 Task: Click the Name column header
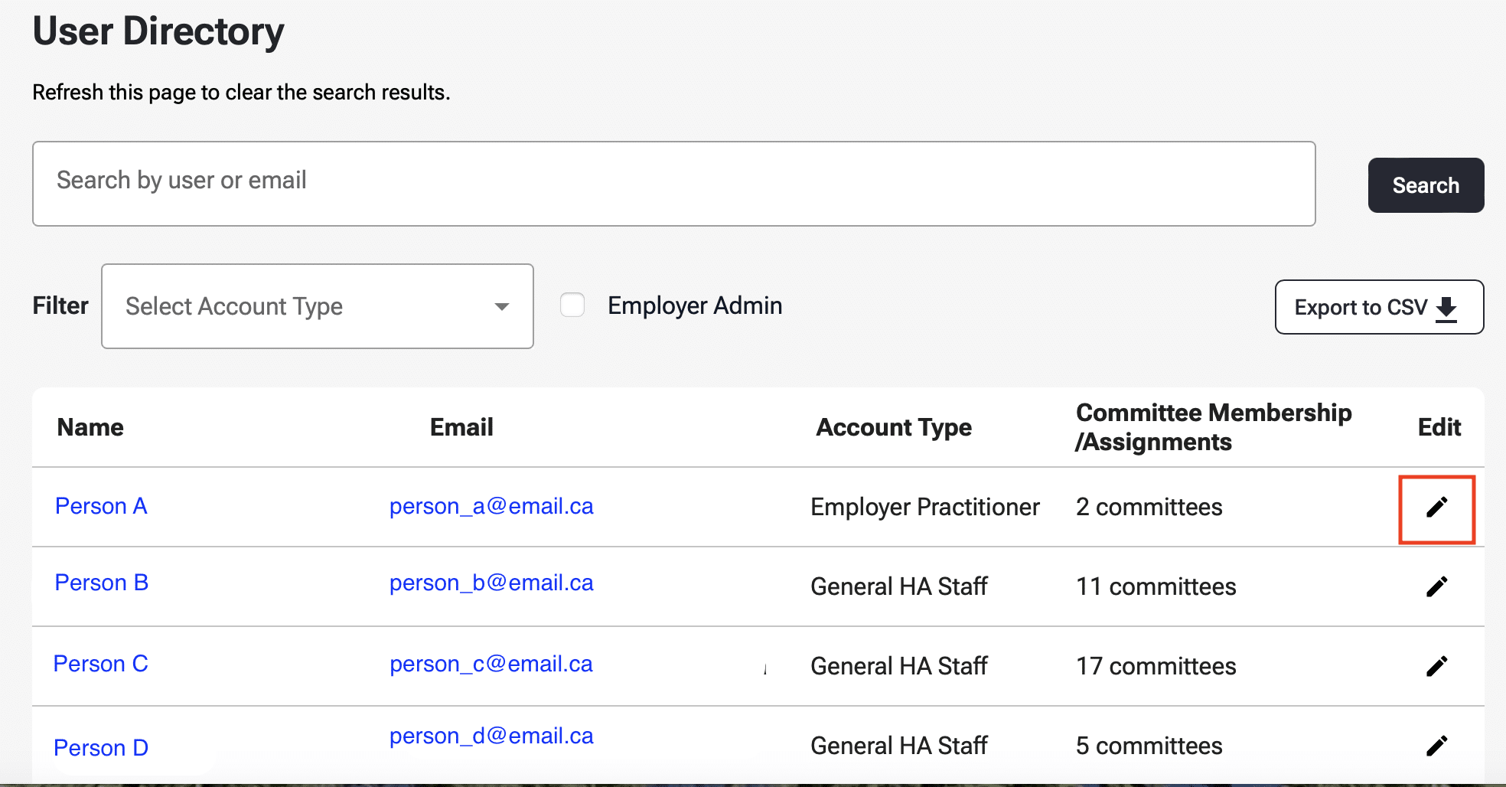click(90, 427)
